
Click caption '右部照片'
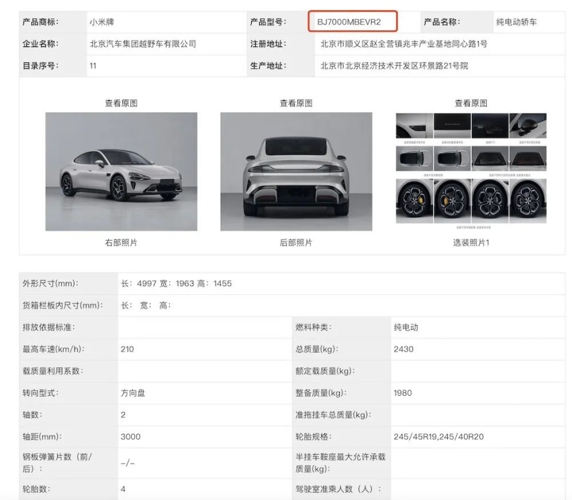[x=121, y=243]
